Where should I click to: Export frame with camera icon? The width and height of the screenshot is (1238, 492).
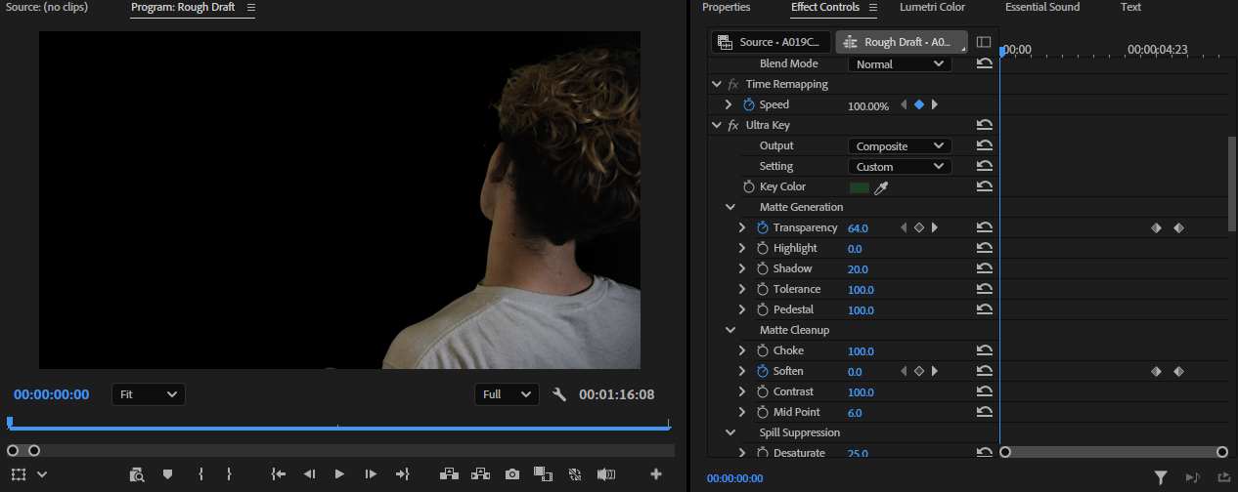pyautogui.click(x=511, y=474)
